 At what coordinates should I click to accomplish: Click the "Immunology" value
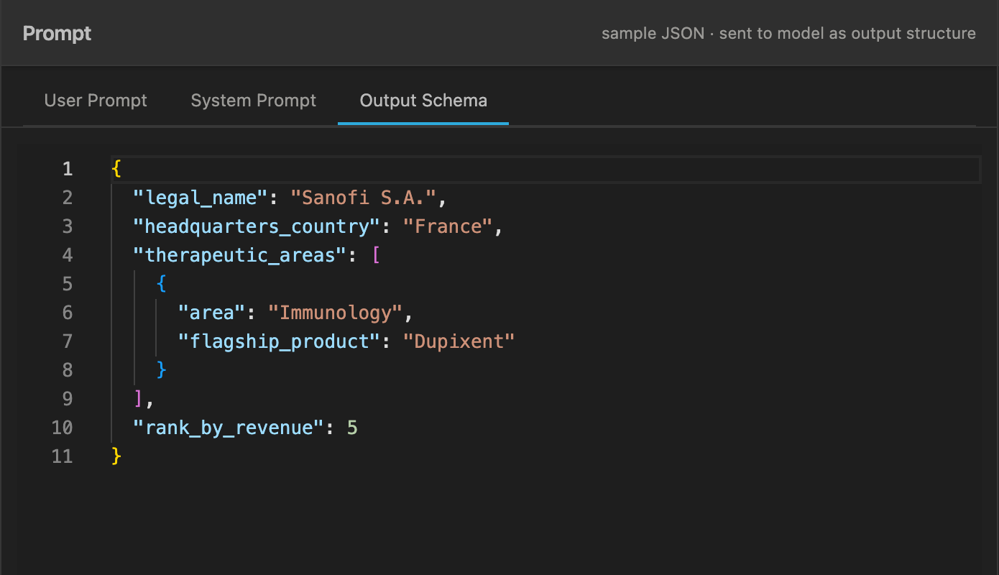[336, 313]
